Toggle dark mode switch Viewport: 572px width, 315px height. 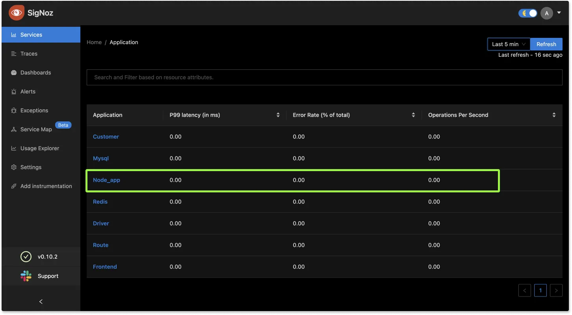point(528,13)
